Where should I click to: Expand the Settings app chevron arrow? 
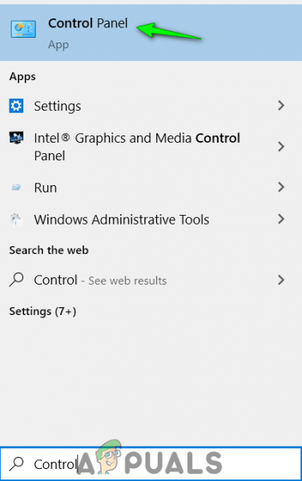tap(281, 106)
